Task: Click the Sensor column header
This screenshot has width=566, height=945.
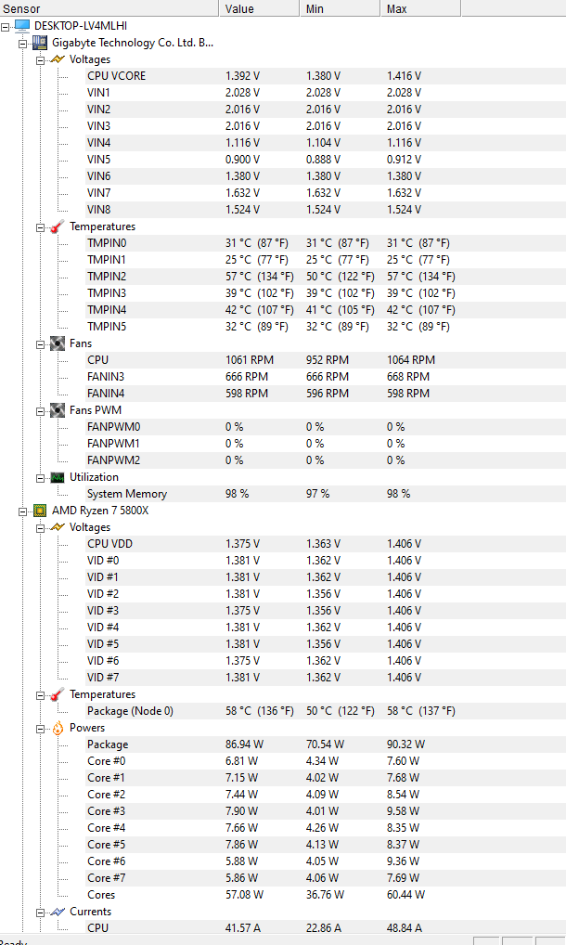Action: point(109,8)
